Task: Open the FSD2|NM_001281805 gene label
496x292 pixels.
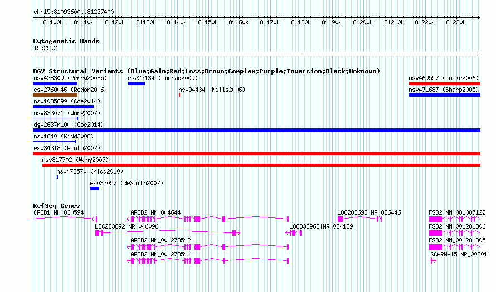Action: [457, 240]
